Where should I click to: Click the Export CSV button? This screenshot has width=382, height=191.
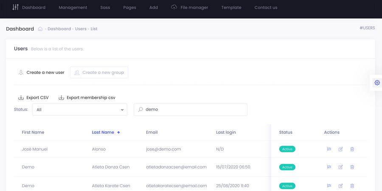coord(34,98)
